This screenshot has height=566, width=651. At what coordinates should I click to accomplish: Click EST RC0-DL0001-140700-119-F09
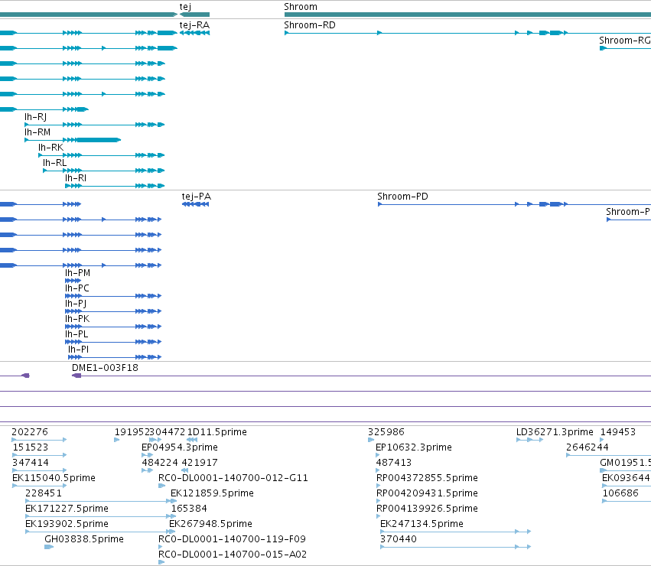point(232,539)
